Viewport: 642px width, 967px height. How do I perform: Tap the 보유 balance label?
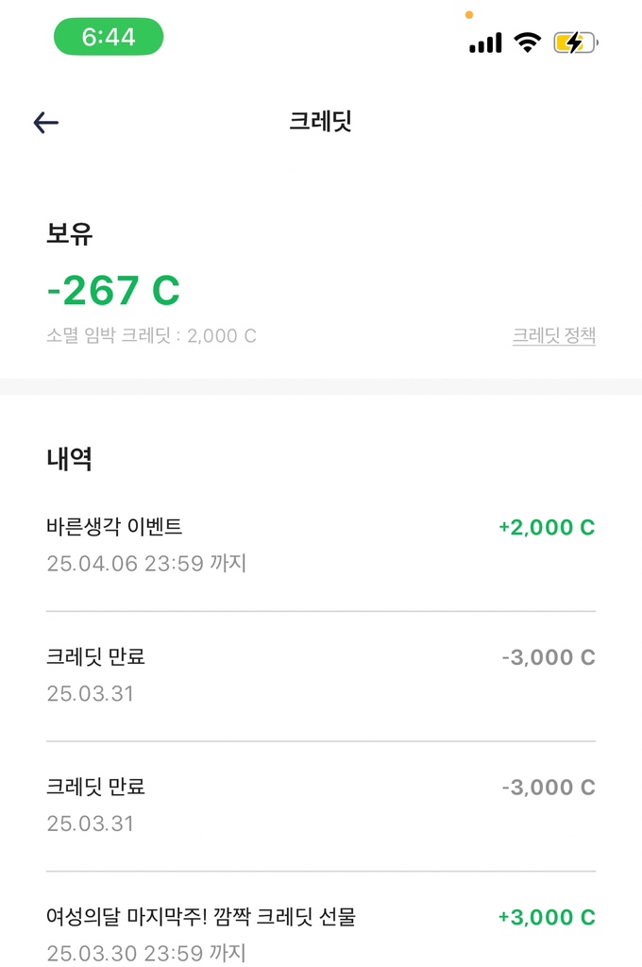point(70,233)
